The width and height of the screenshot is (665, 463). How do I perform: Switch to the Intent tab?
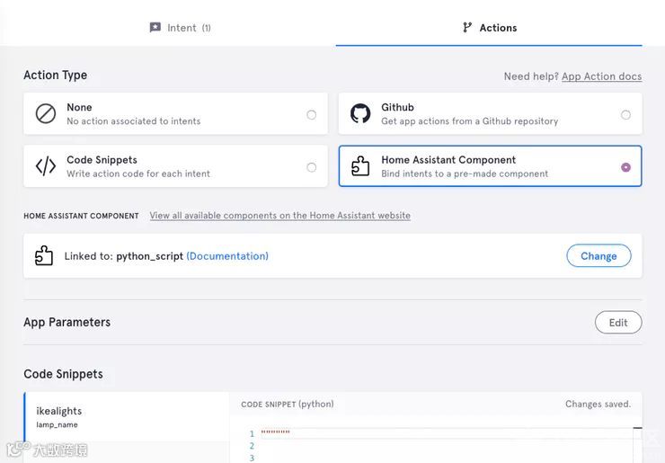point(181,28)
